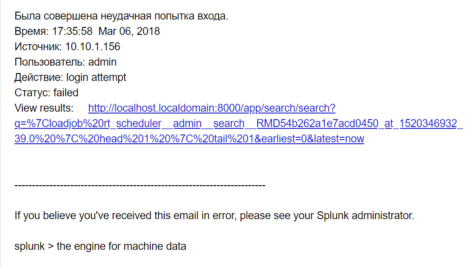Click the "splunk > the engine" tagline
Screen dimensions: 469x268
[100, 246]
